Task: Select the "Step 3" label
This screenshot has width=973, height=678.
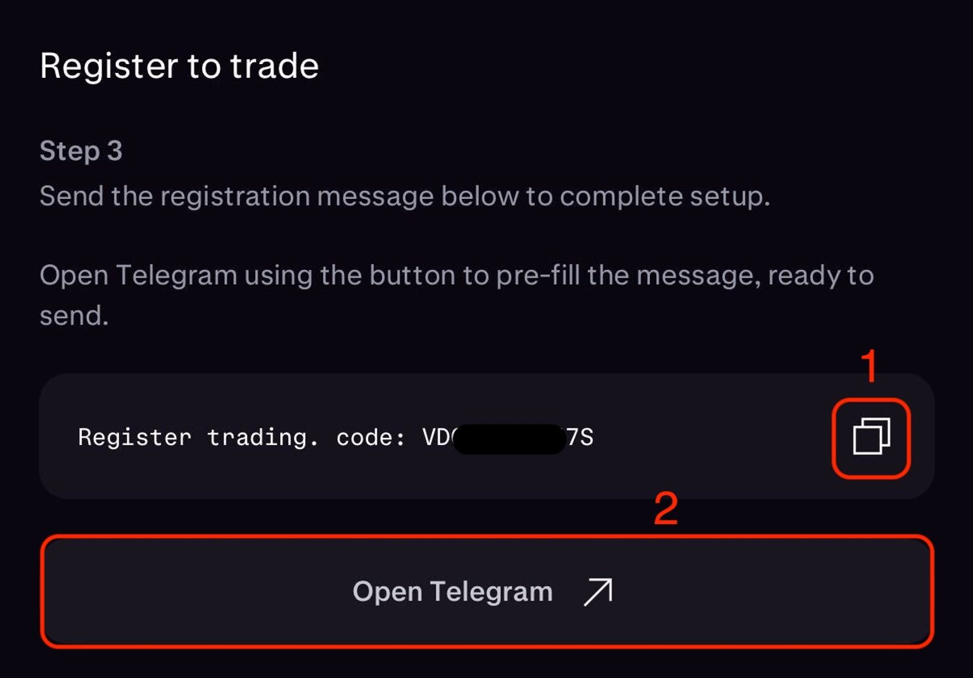Action: click(x=81, y=151)
